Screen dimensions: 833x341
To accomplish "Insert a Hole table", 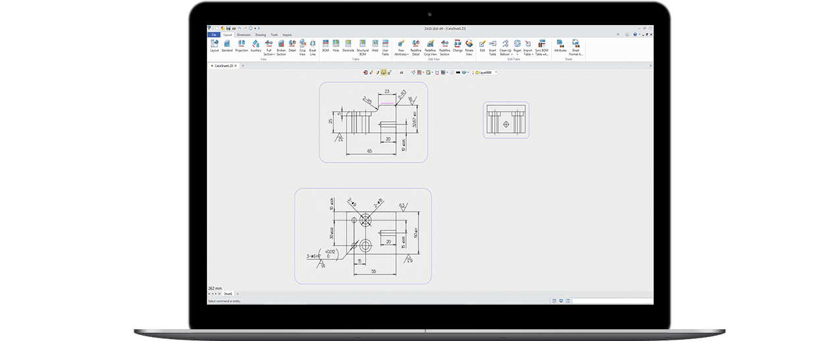I will [x=335, y=45].
